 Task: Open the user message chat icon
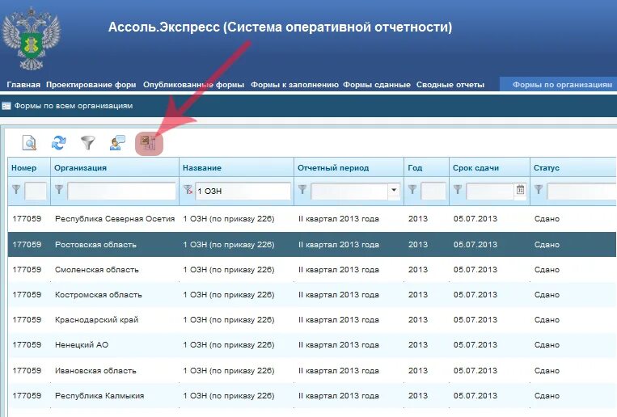click(x=117, y=142)
